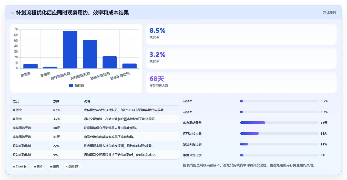Click the 70 tick on the chart y-axis
This screenshot has height=180, width=347.
pos(16,29)
